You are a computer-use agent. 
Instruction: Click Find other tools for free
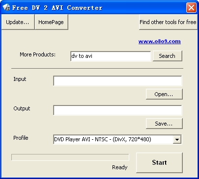coord(168,22)
